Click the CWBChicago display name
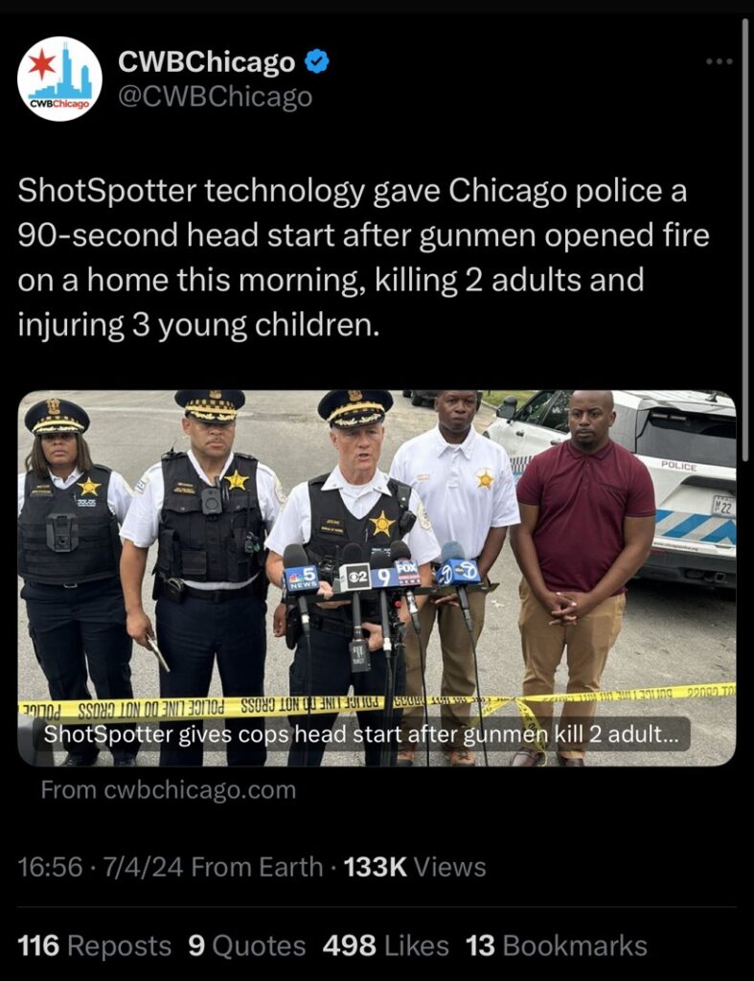 click(x=206, y=62)
